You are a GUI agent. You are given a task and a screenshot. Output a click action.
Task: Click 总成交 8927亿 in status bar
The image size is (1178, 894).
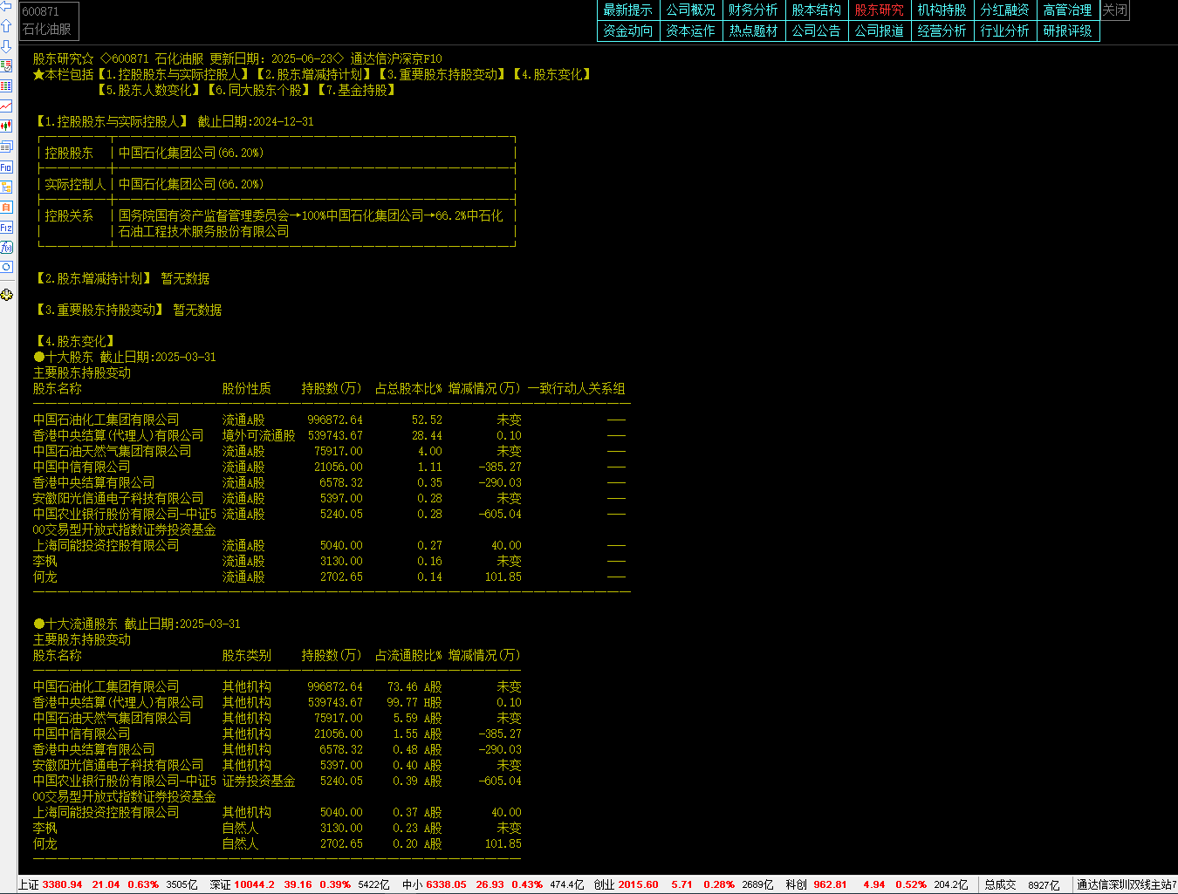[x=1023, y=884]
